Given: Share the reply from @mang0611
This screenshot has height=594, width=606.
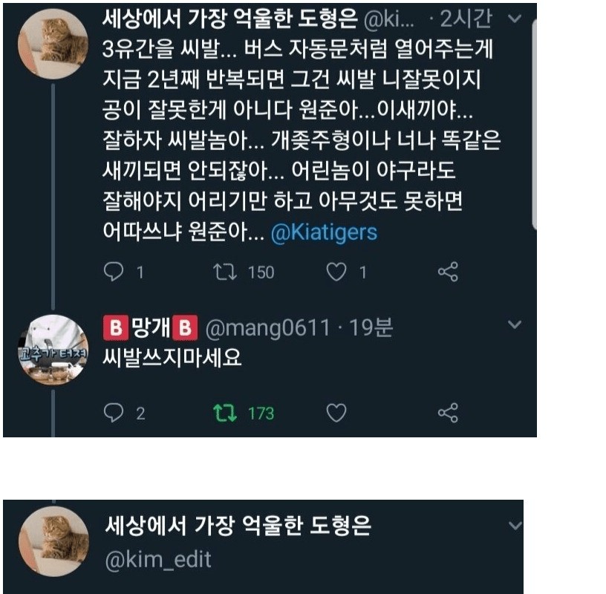Looking at the screenshot, I should [x=448, y=413].
